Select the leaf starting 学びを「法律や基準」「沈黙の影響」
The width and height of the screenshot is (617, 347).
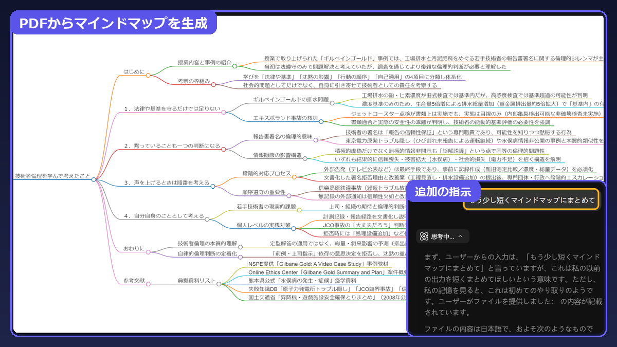click(354, 77)
